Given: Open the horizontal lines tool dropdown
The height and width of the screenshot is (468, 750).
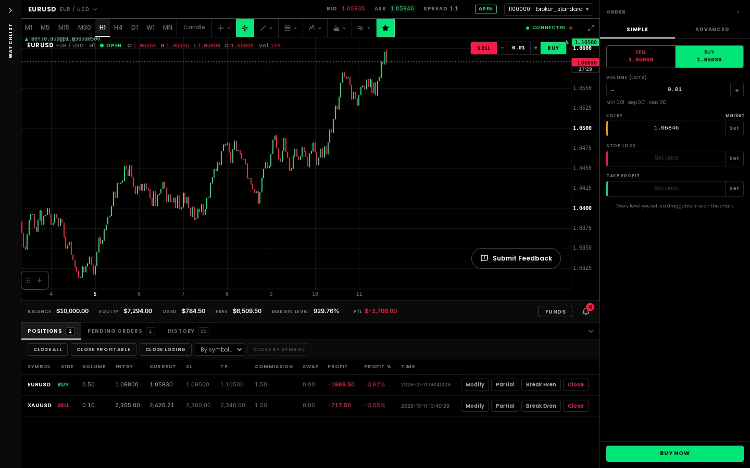Looking at the screenshot, I should point(291,28).
